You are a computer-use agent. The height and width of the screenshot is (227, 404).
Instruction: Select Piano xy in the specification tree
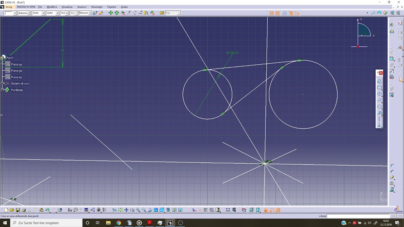pos(16,64)
